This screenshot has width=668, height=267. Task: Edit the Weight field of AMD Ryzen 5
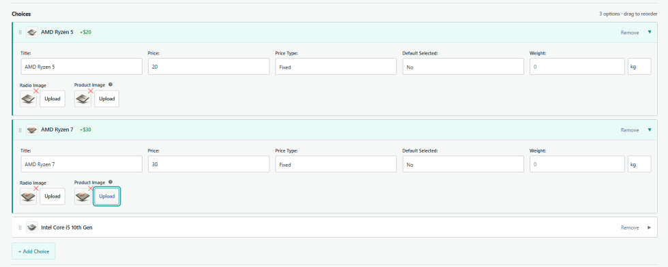[577, 67]
